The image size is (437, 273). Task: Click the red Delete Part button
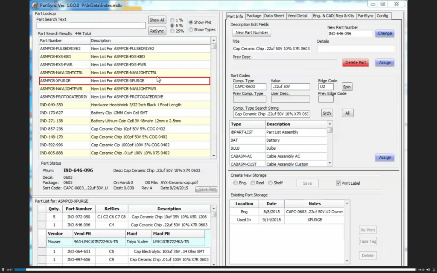(x=355, y=62)
